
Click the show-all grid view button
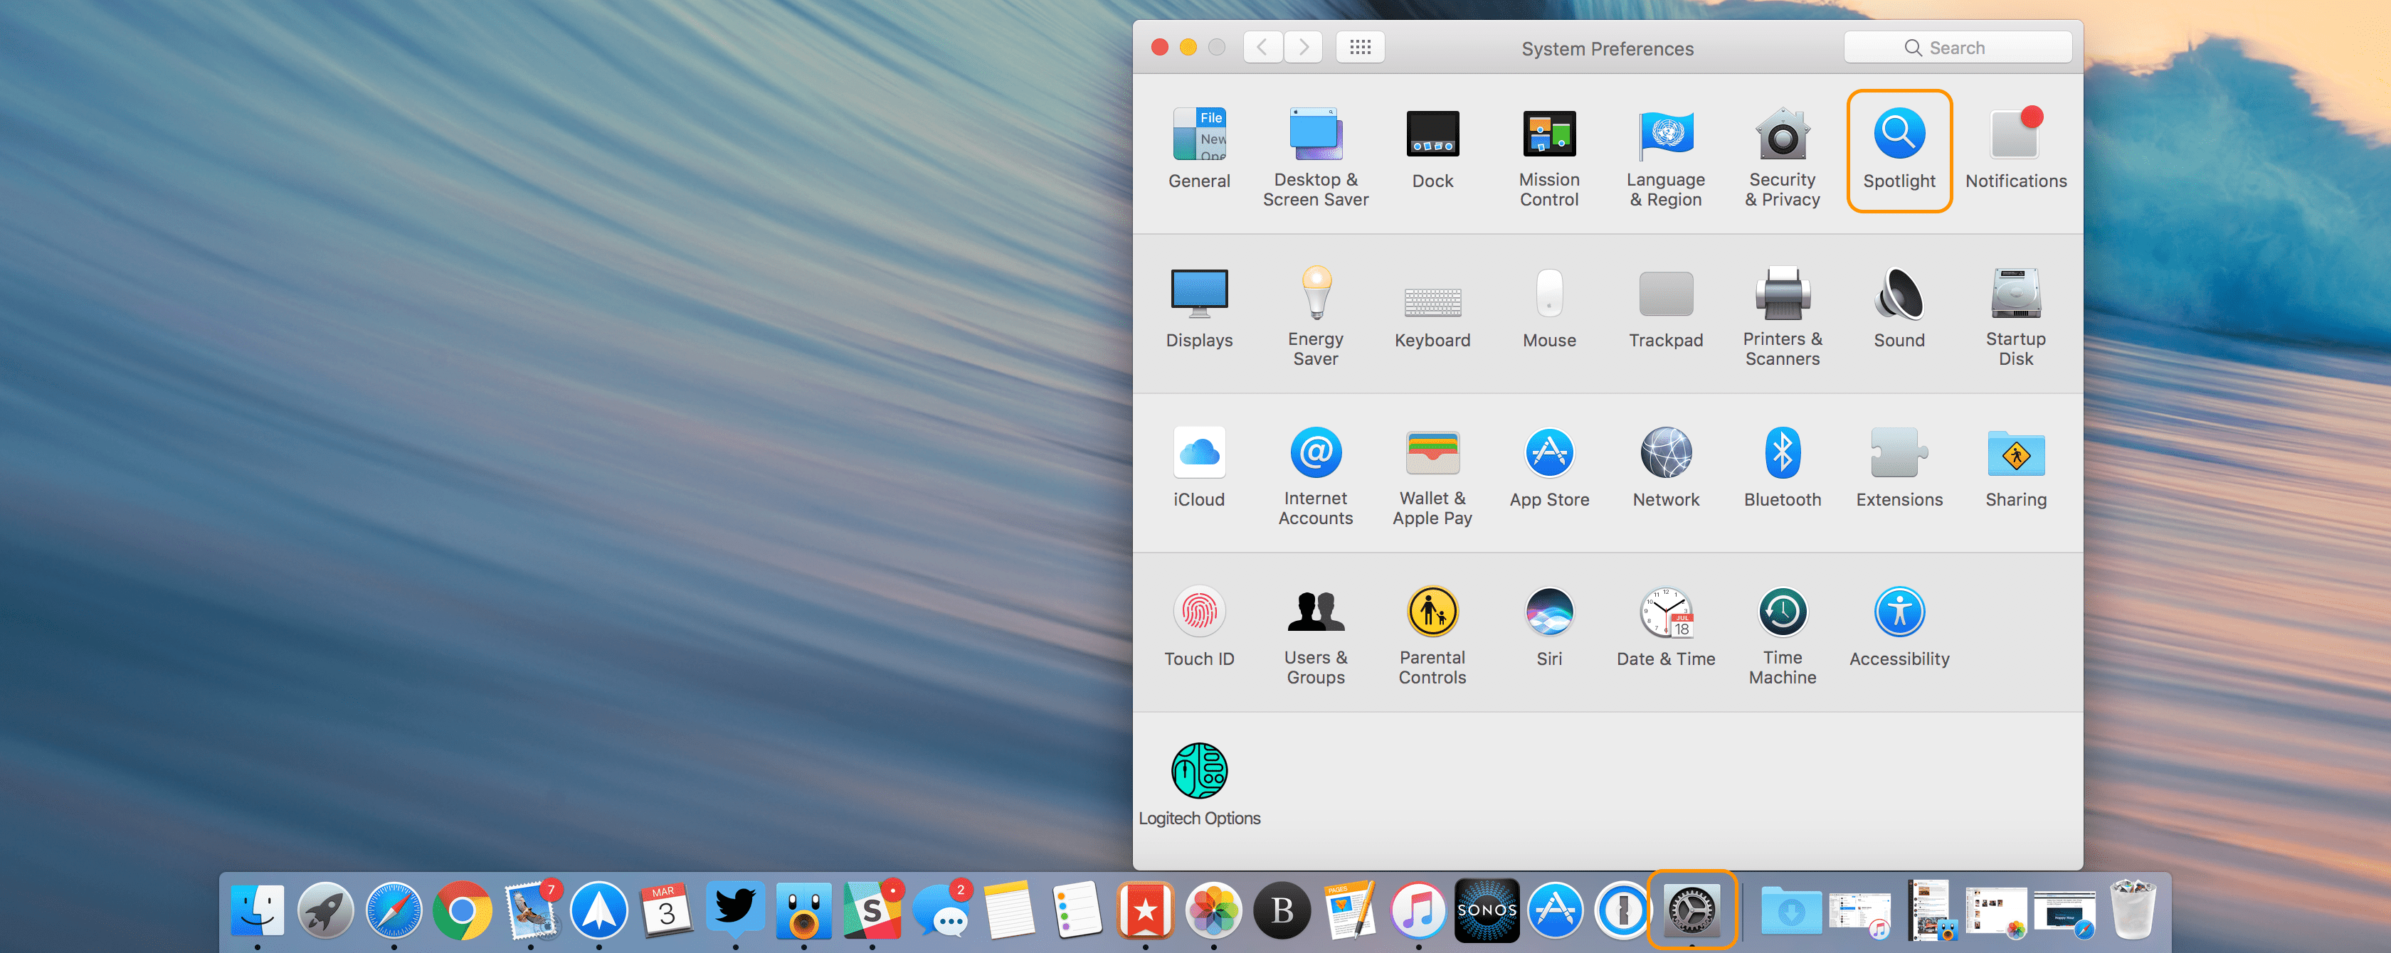1360,46
